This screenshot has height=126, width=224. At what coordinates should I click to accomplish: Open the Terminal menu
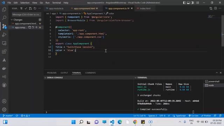[56, 3]
